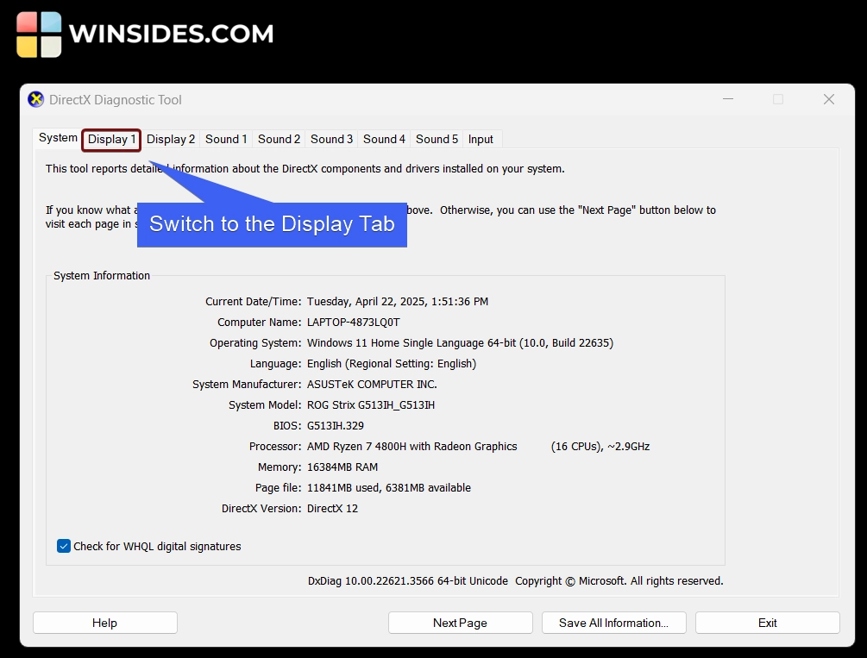The height and width of the screenshot is (658, 867).
Task: Open the Display 1 tab
Action: click(x=111, y=140)
